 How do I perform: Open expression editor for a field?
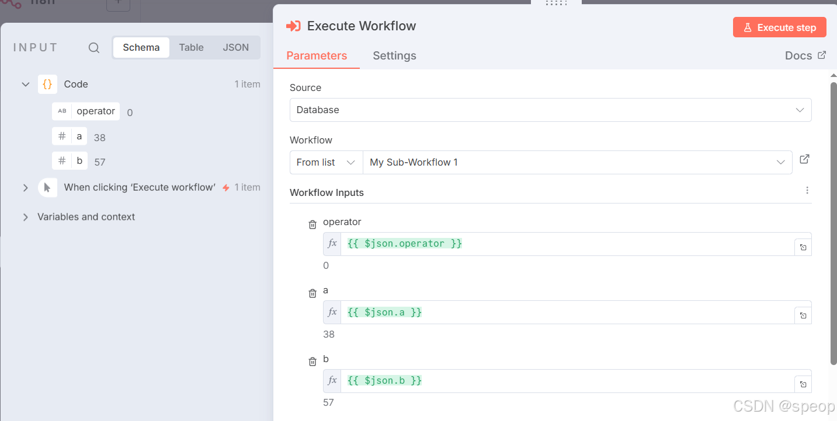(x=803, y=315)
